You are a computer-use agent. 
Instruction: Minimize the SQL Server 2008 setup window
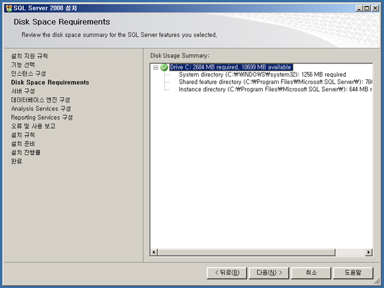click(x=359, y=9)
